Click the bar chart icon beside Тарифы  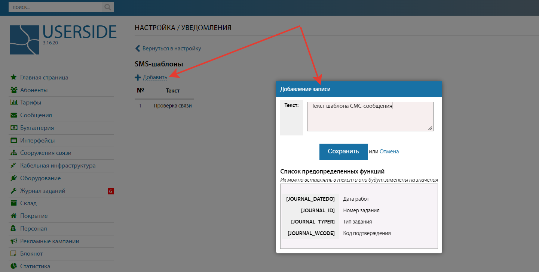[14, 102]
